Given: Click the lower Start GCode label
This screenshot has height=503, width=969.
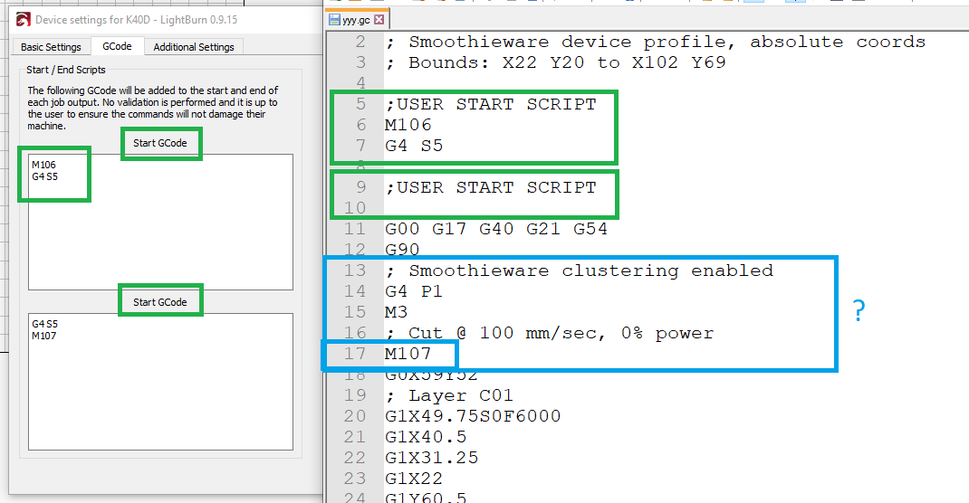Looking at the screenshot, I should point(160,302).
